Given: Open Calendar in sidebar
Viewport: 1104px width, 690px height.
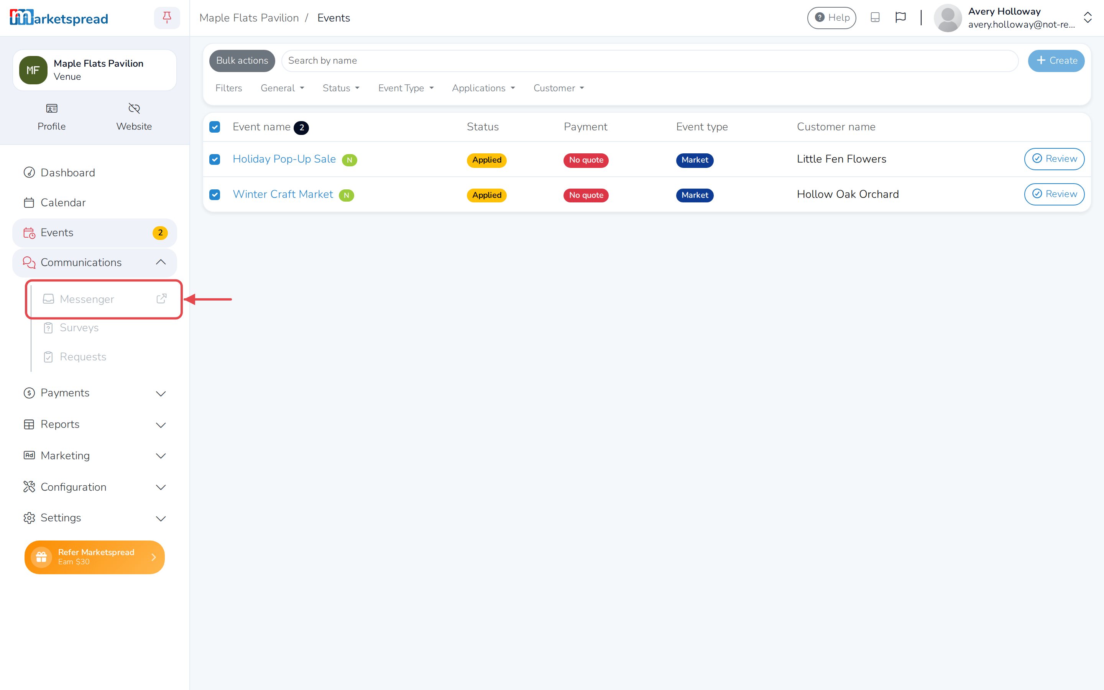Looking at the screenshot, I should click(94, 203).
